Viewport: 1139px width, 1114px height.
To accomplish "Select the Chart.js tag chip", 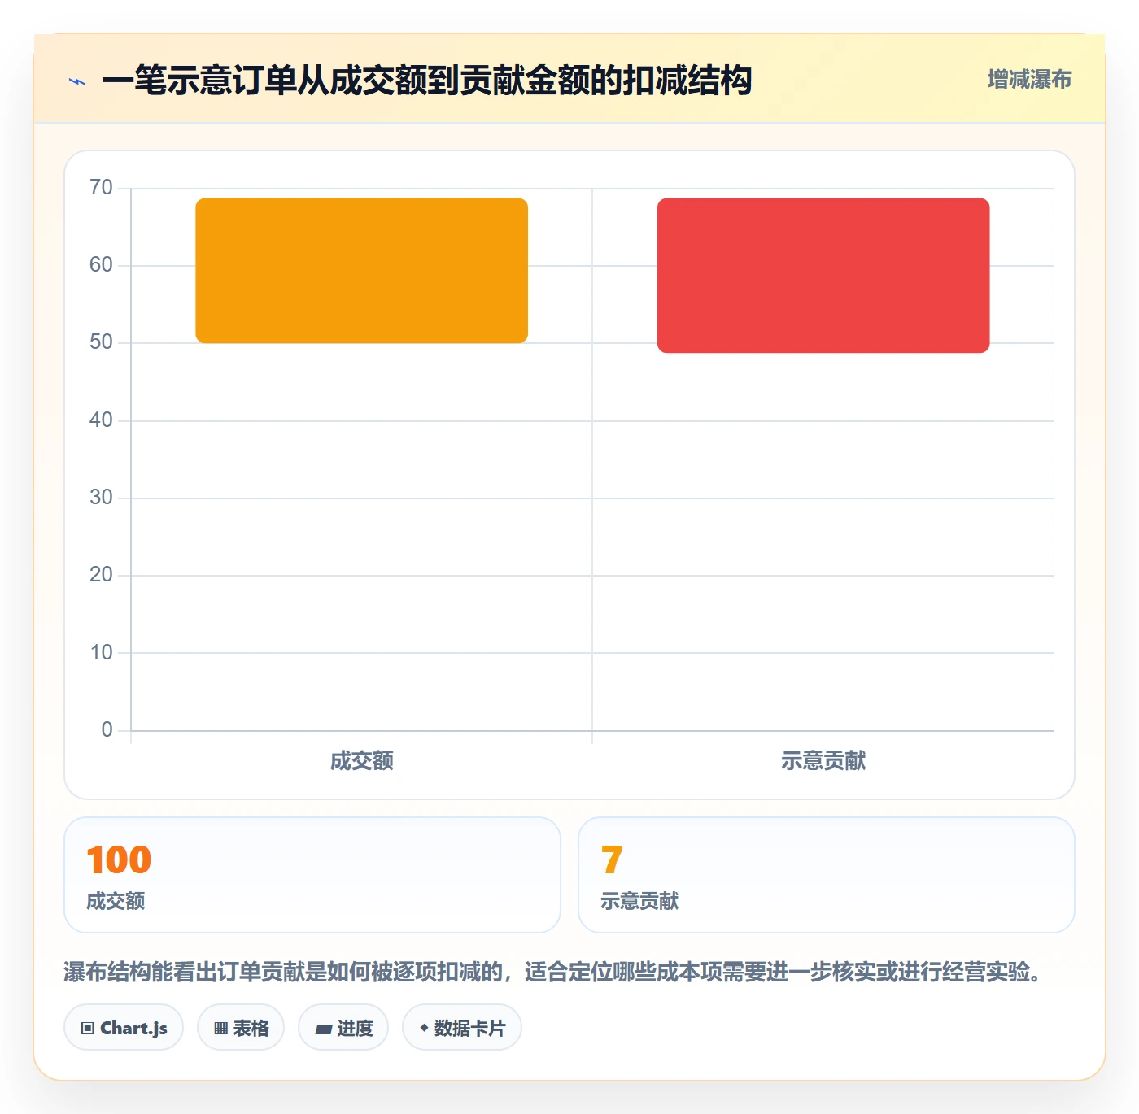I will 124,1028.
